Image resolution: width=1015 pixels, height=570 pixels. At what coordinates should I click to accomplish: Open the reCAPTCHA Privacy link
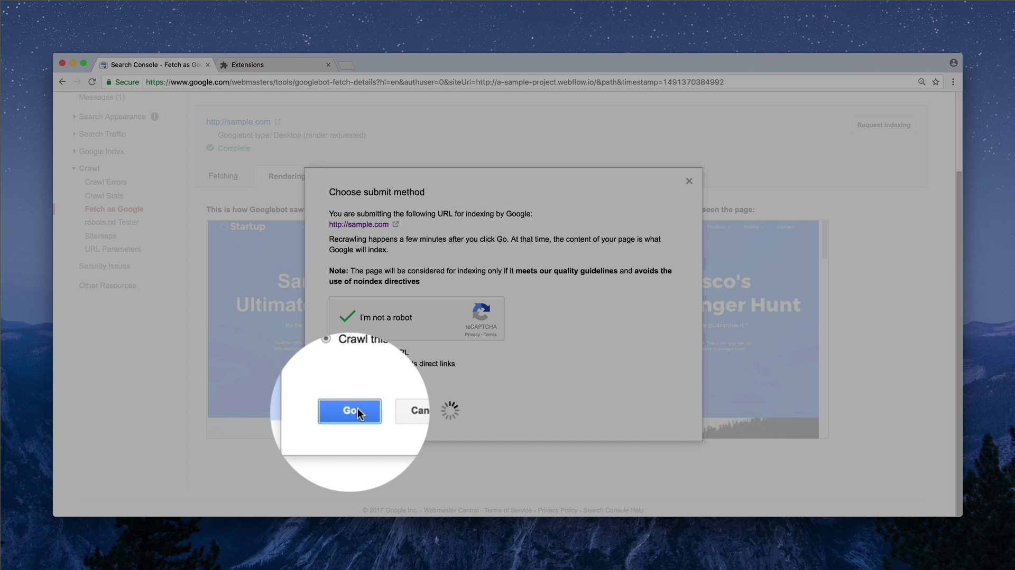(472, 335)
